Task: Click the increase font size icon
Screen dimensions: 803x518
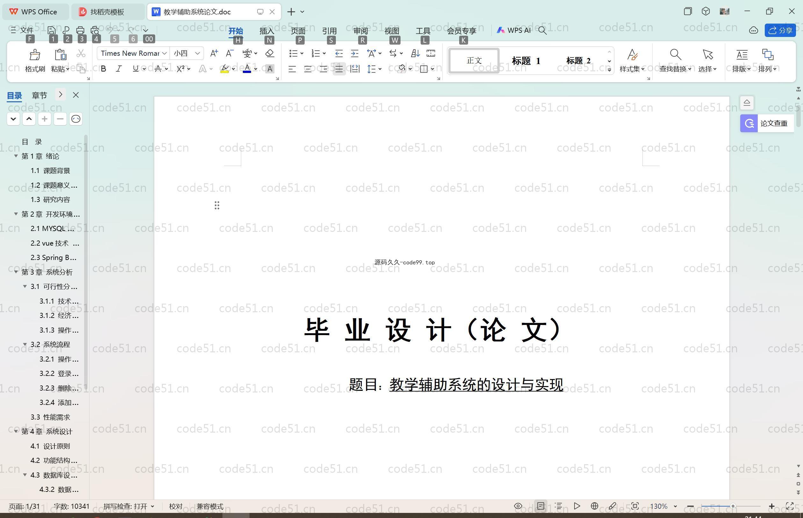Action: 213,53
